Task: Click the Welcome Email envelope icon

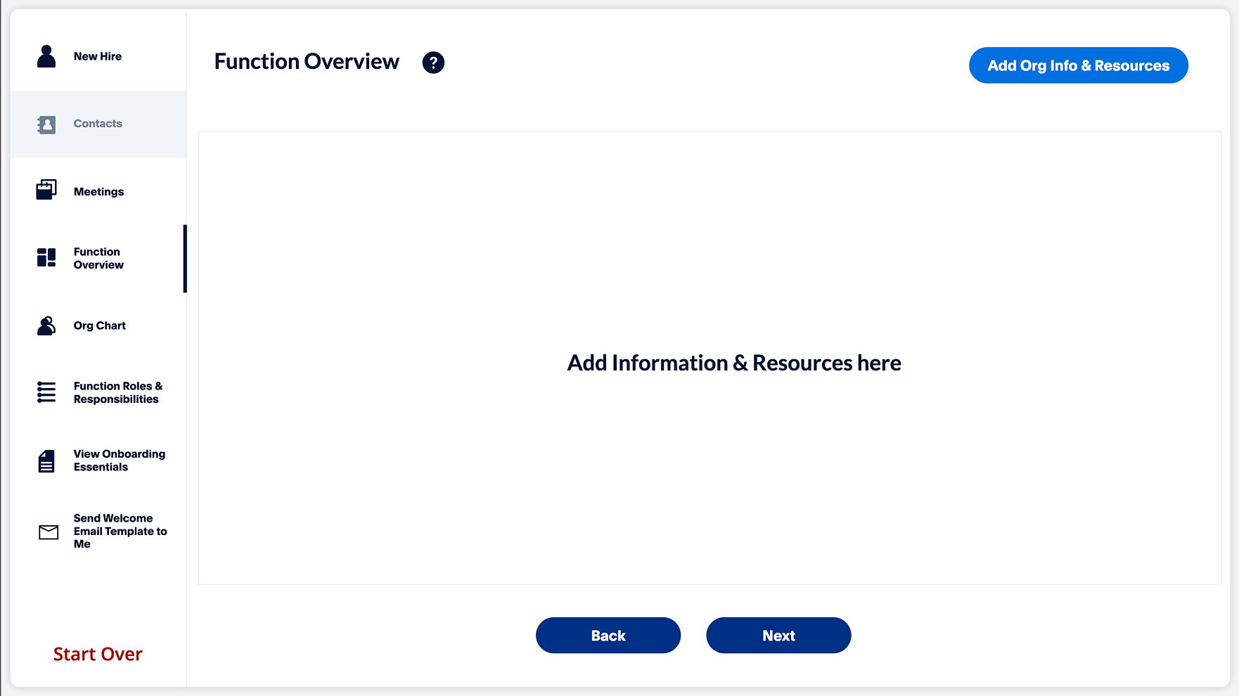Action: click(x=49, y=532)
